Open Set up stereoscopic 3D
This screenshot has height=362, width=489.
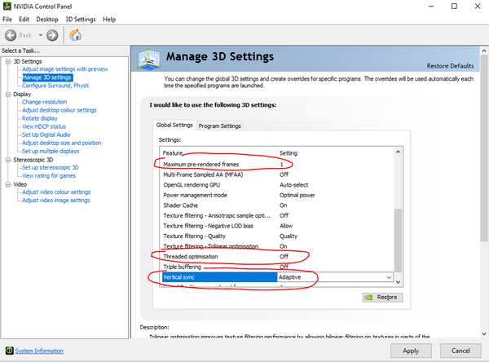[x=51, y=168]
